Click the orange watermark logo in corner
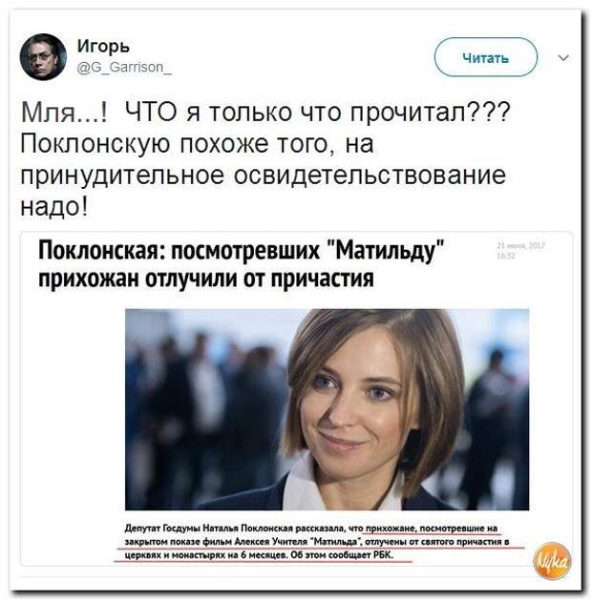Viewport: 592px width, 601px height. click(x=552, y=561)
